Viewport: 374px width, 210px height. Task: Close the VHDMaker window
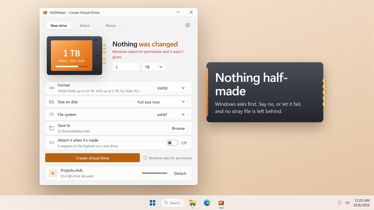[191, 13]
